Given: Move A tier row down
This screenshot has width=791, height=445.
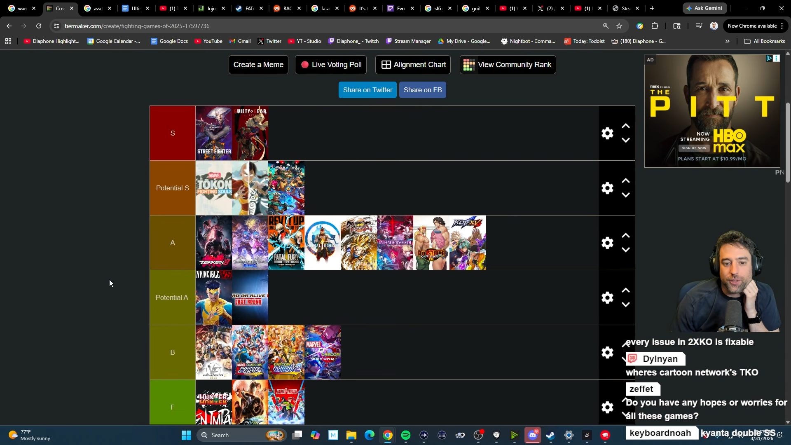Looking at the screenshot, I should coord(625,250).
